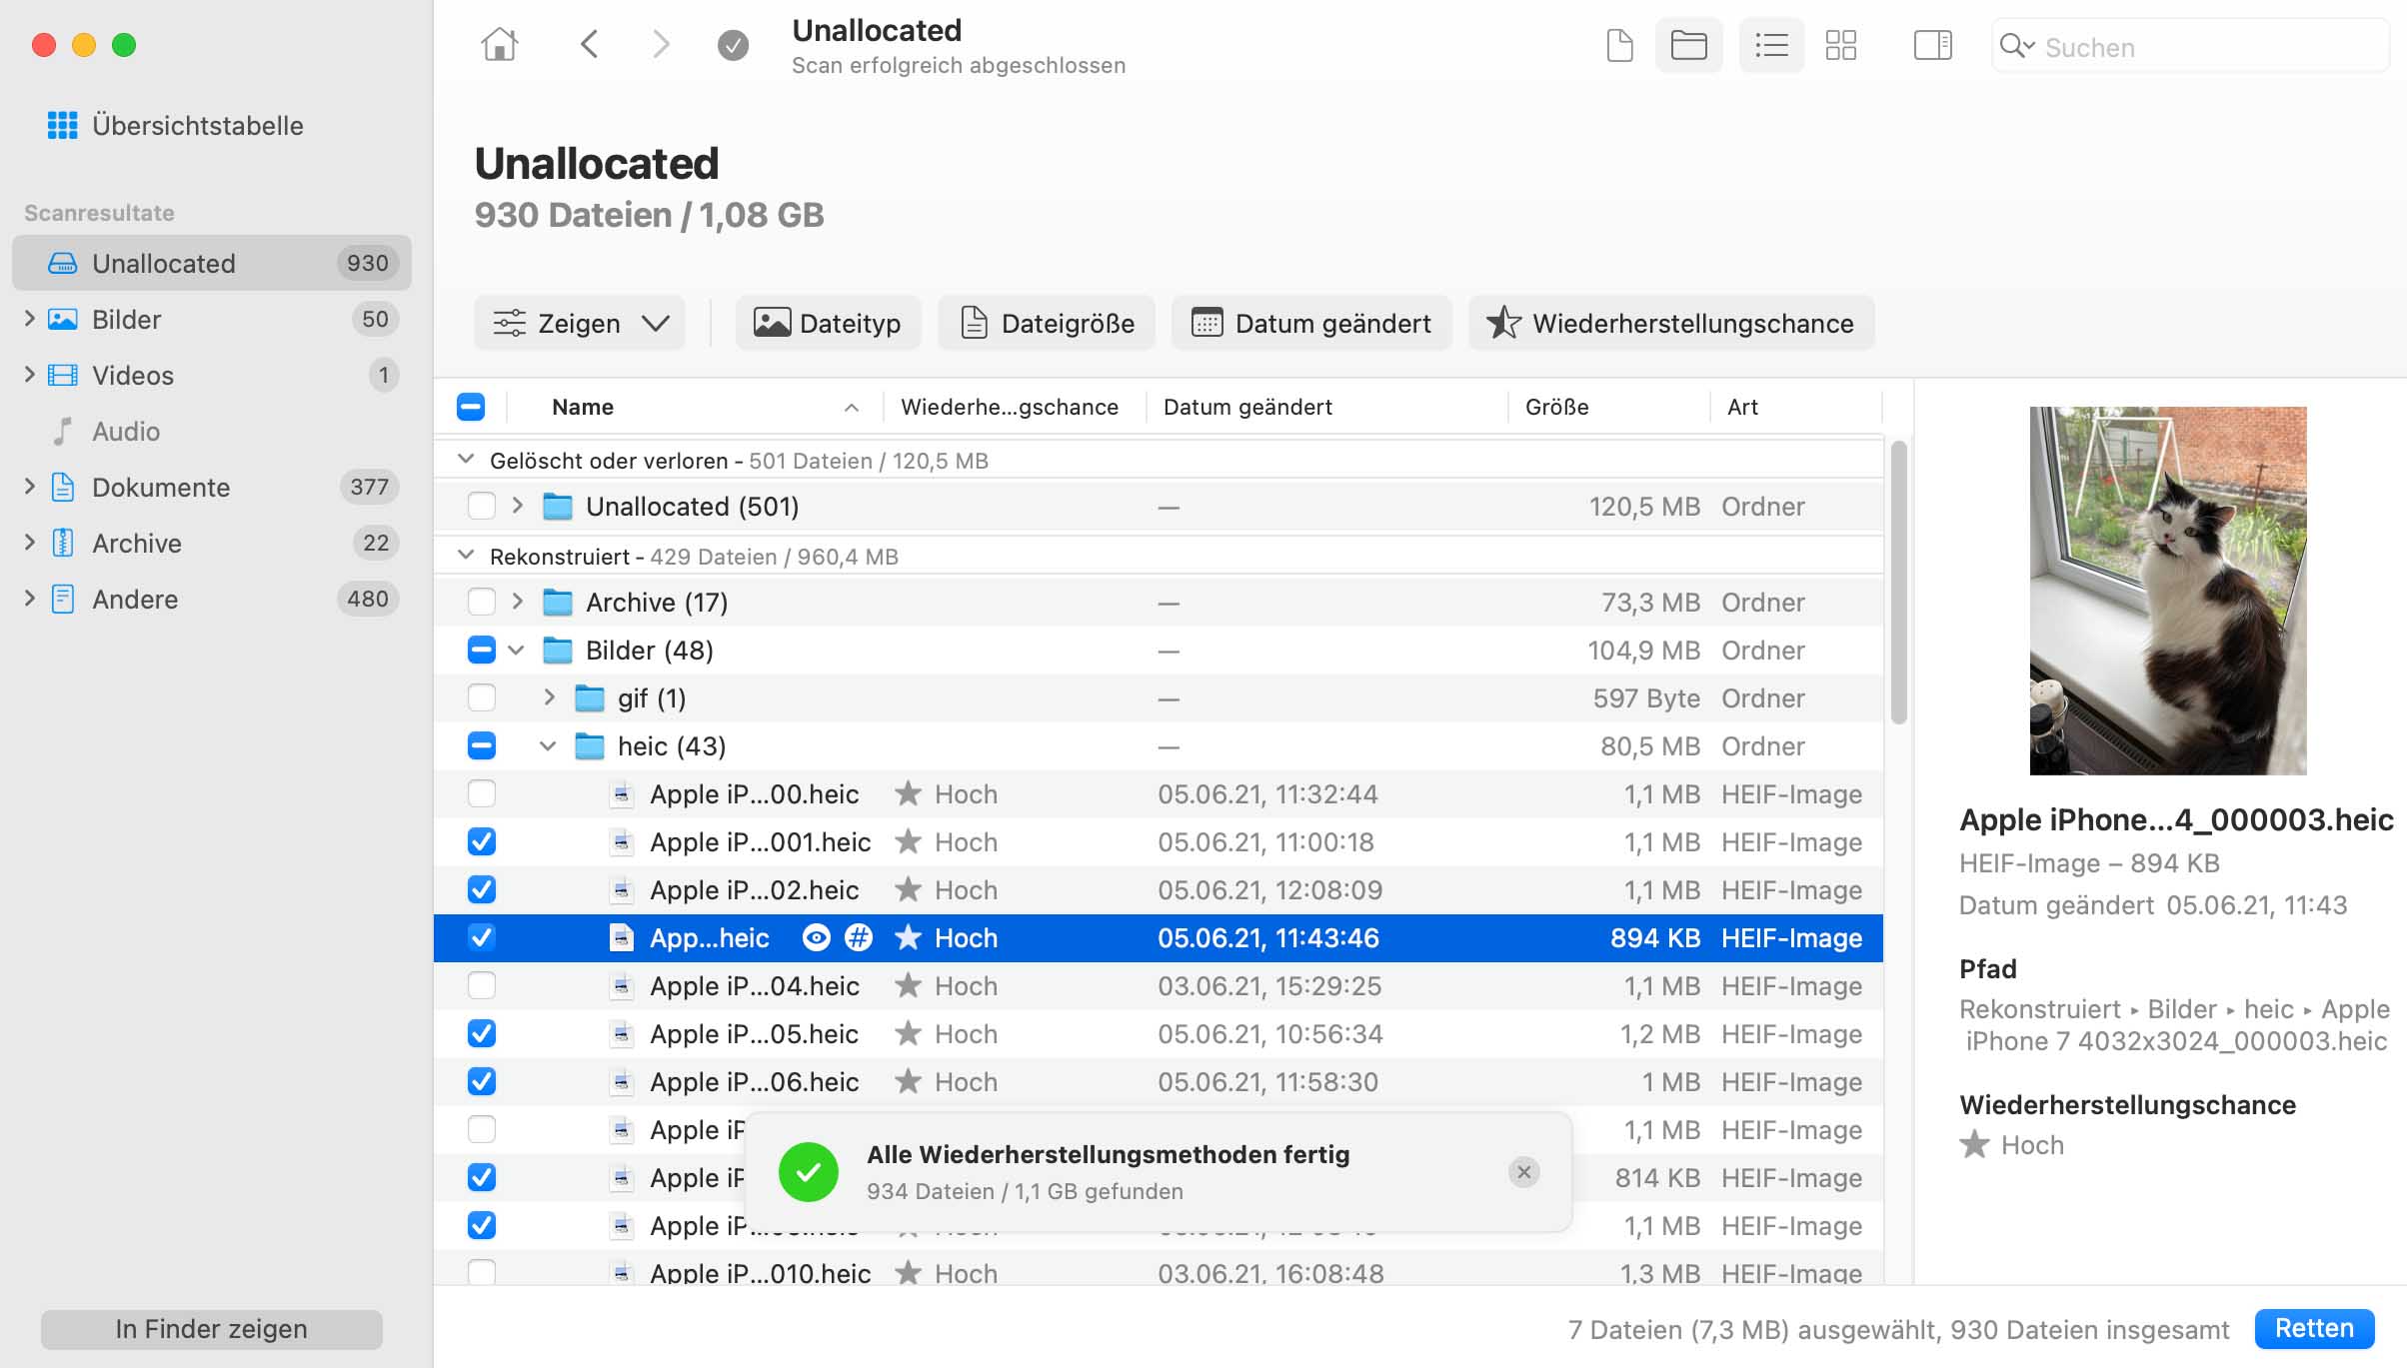Go to the home screen icon

[x=499, y=45]
